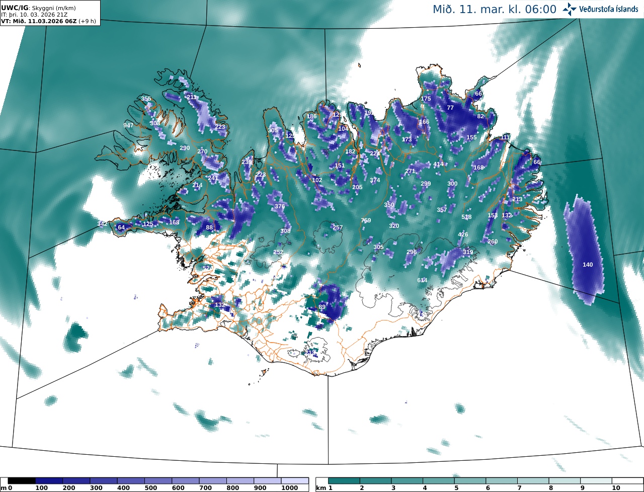The width and height of the screenshot is (644, 492).
Task: Click the black 0–100 m legend swatch
Action: coord(22,481)
